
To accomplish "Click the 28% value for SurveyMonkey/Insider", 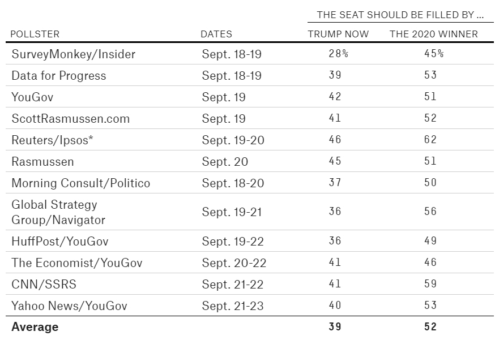I will point(338,54).
